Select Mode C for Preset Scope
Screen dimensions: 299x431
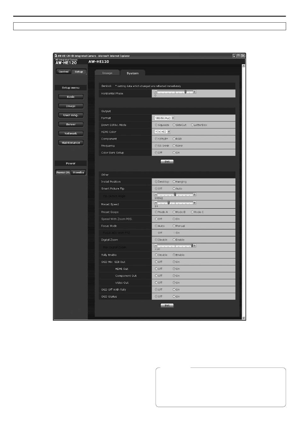pyautogui.click(x=192, y=212)
